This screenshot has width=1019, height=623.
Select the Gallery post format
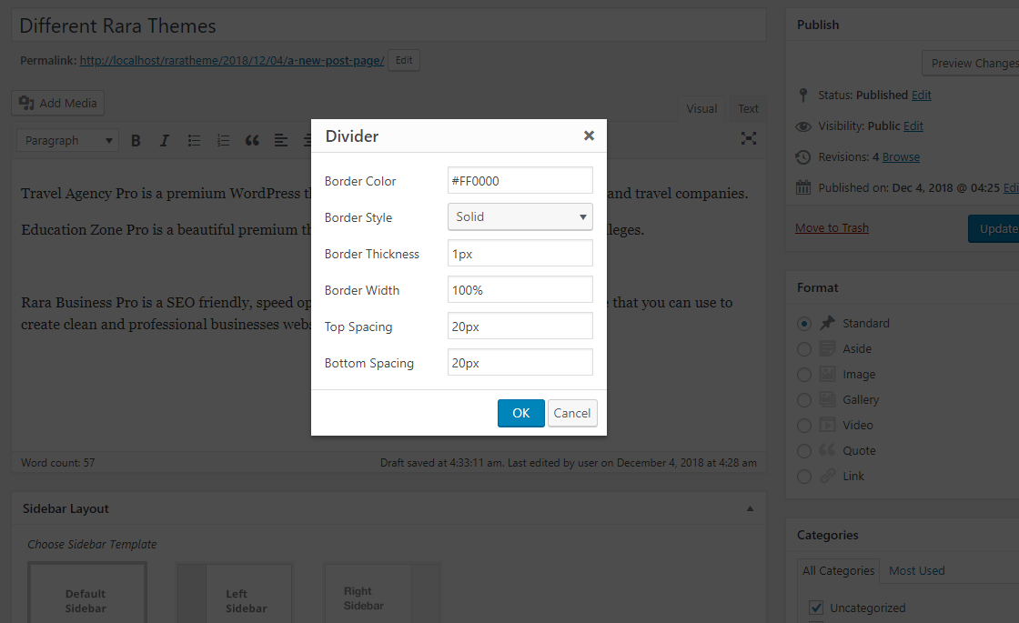click(803, 399)
